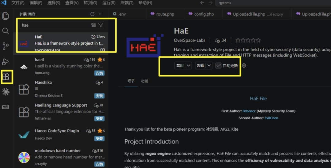Open the 查看(V) menu
This screenshot has height=168, width=331.
tap(72, 3)
